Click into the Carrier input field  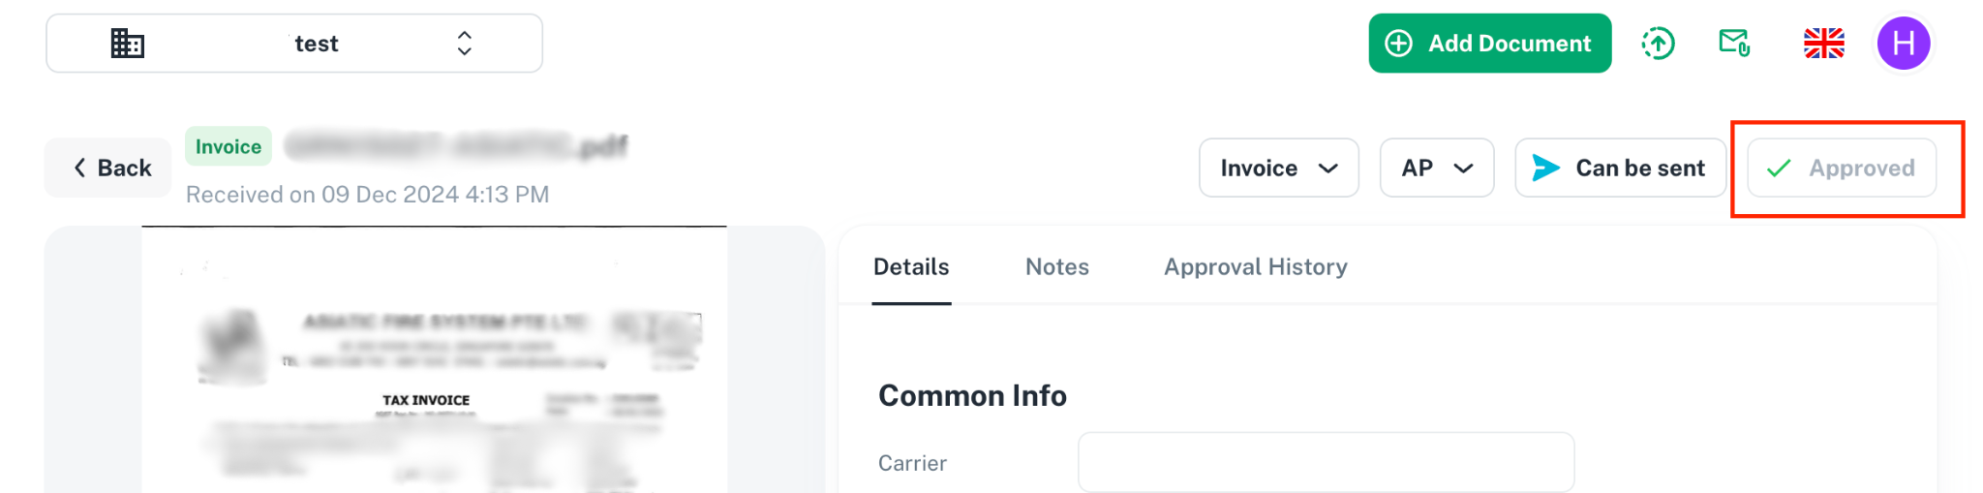pyautogui.click(x=1325, y=463)
